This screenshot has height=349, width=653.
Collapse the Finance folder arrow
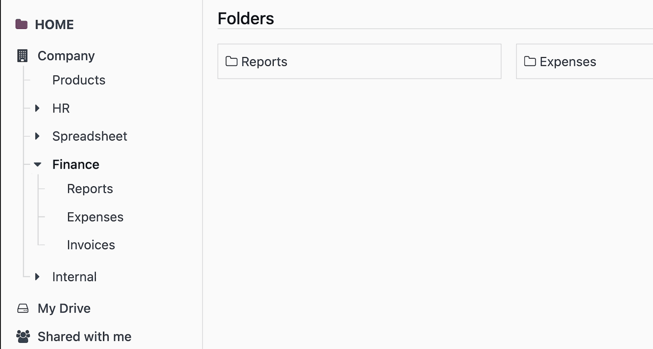[x=37, y=164]
